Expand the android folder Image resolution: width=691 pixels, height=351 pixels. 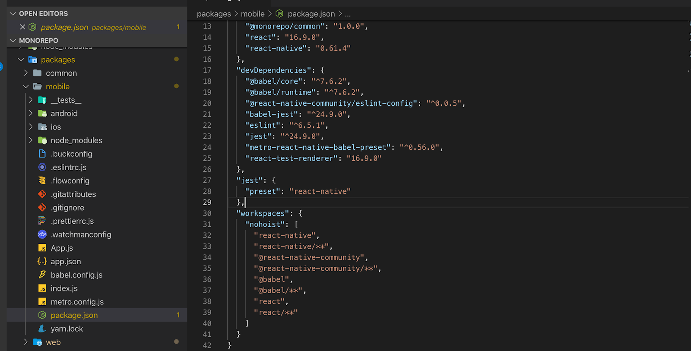tap(31, 113)
